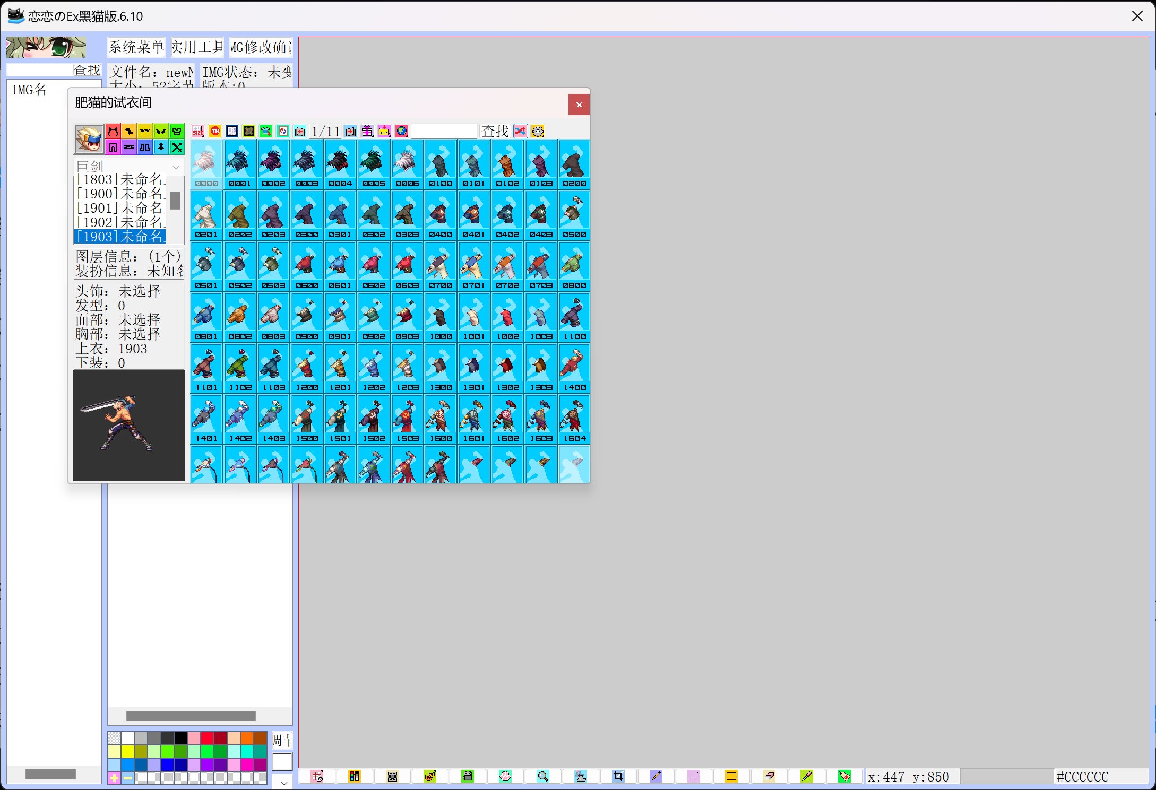The height and width of the screenshot is (790, 1156).
Task: Select the green wings chest category icon
Action: [161, 131]
